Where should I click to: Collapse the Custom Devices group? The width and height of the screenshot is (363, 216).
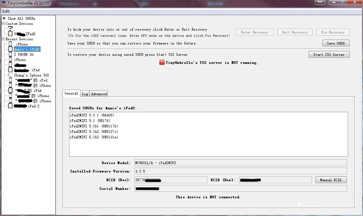[3, 24]
